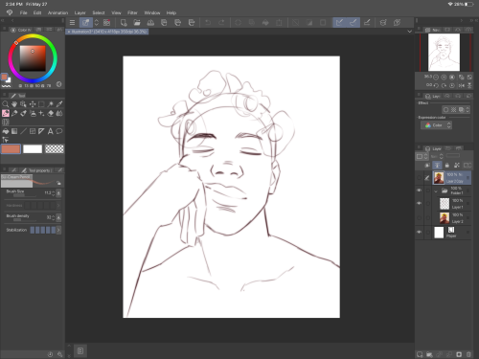
Task: Collapse the Folder 1 layer group
Action: coord(436,191)
